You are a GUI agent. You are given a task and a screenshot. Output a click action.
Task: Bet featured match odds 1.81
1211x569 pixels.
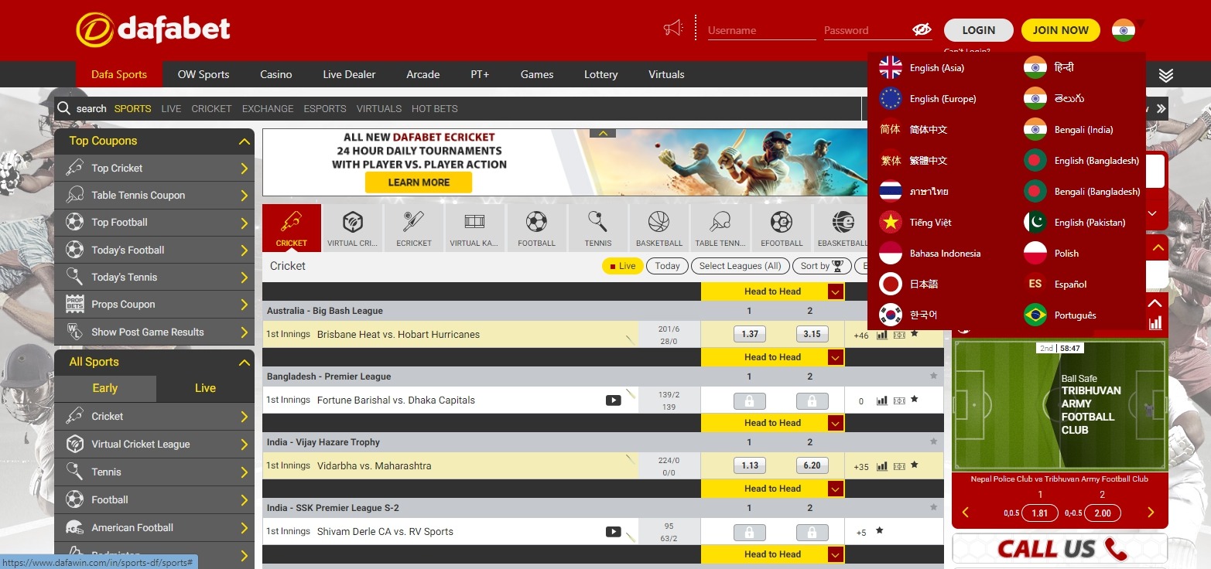coord(1040,513)
